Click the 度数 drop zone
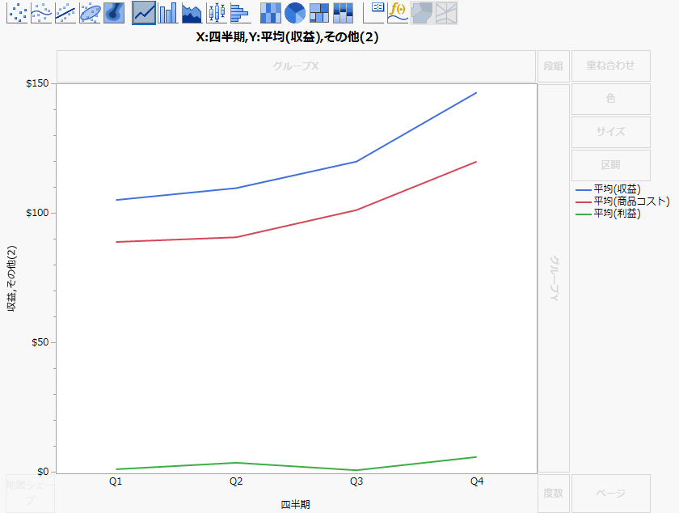 tap(554, 494)
